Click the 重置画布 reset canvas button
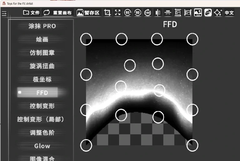Image resolution: width=240 pixels, height=161 pixels. point(58,13)
